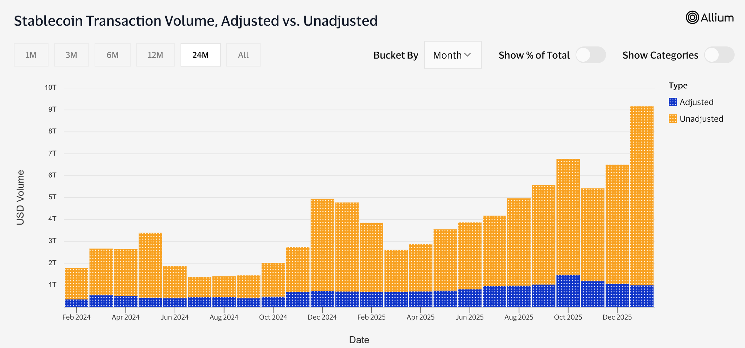Click the Adjusted legend label
Image resolution: width=745 pixels, height=348 pixels.
(x=696, y=102)
